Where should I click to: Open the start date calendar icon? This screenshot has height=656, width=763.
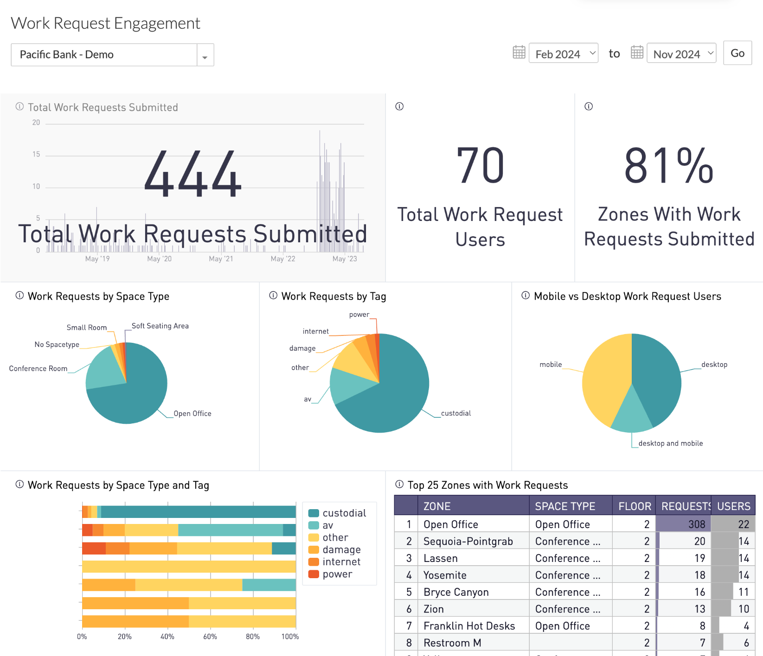(x=519, y=53)
